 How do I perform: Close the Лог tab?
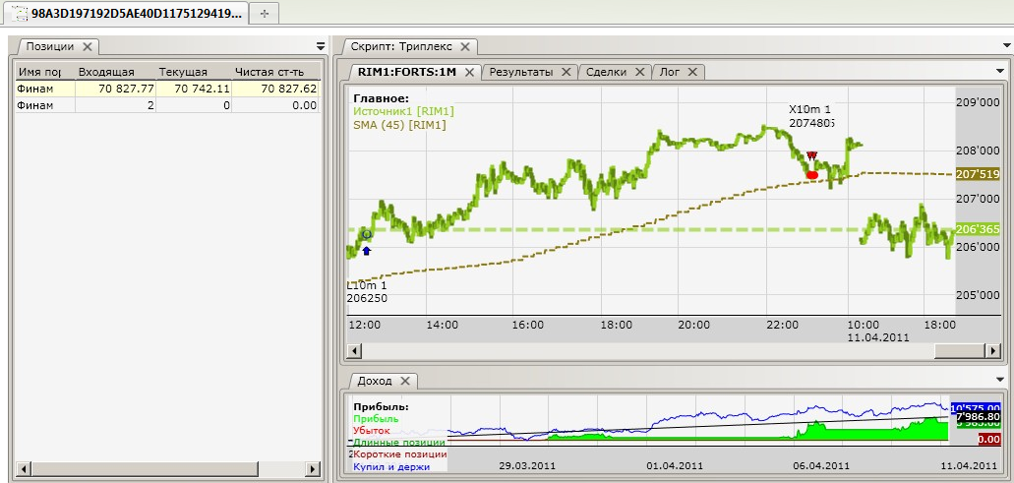(x=692, y=72)
